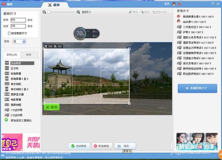Screen dimensions: 222x160
Task: Click the blue add common size button
Action: tap(198, 88)
